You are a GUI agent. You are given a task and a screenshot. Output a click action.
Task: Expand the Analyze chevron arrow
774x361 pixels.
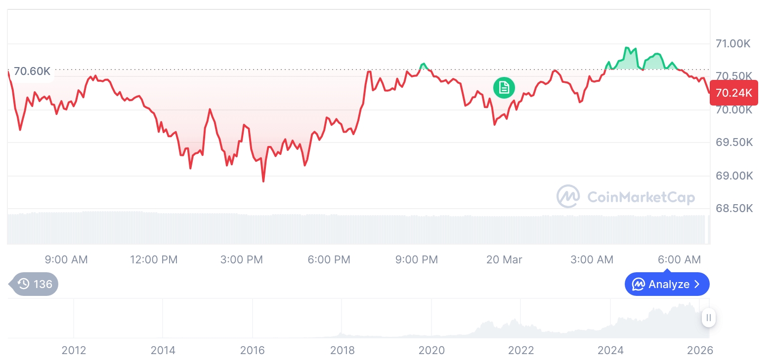[697, 285]
